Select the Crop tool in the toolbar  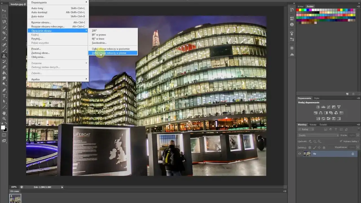point(4,33)
